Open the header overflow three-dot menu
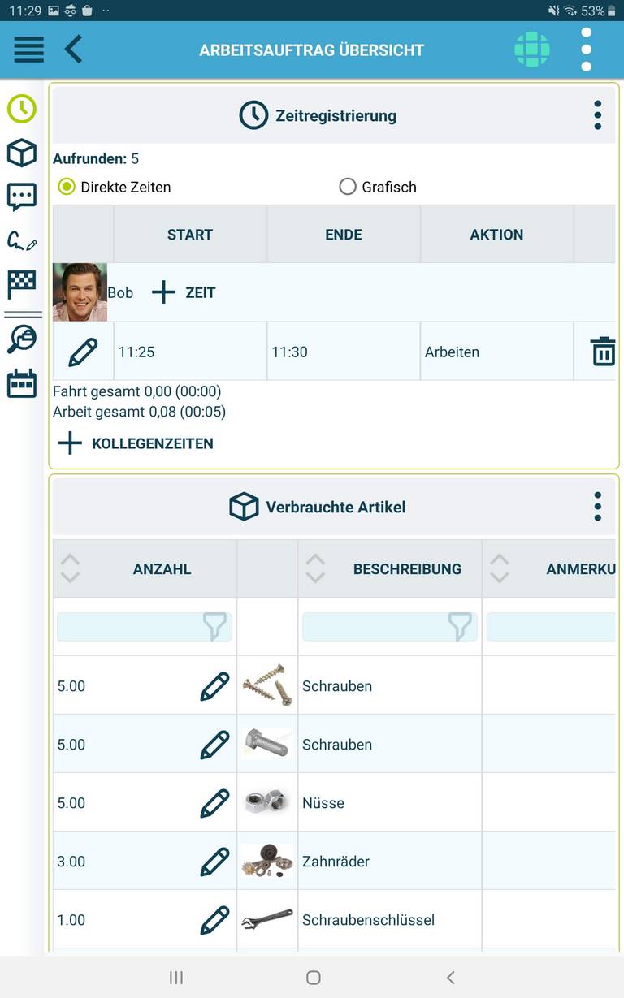Viewport: 624px width, 998px height. 586,50
